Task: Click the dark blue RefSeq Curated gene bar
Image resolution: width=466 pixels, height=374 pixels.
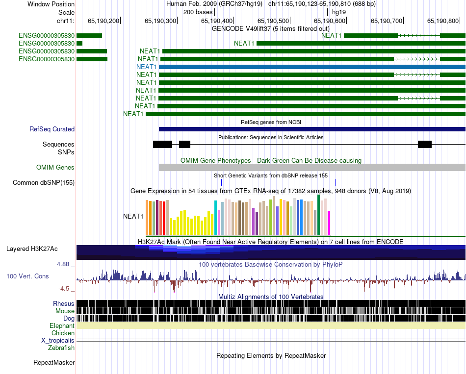Action: 312,129
